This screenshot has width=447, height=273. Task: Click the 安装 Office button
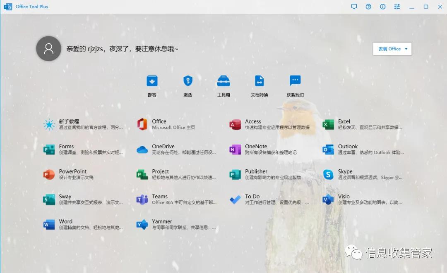tap(392, 49)
